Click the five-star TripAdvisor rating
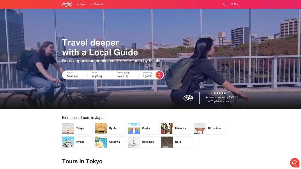This screenshot has width=301, height=169. coord(220,93)
